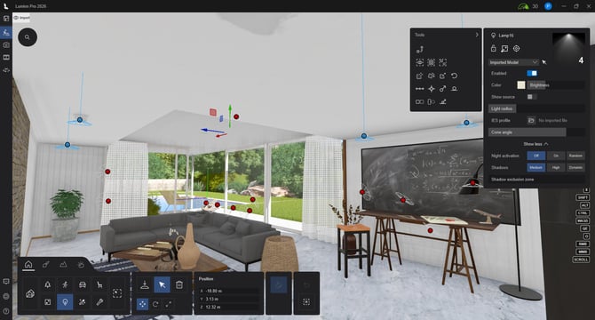Activate the Scale tool
The width and height of the screenshot is (595, 320).
[x=168, y=304]
